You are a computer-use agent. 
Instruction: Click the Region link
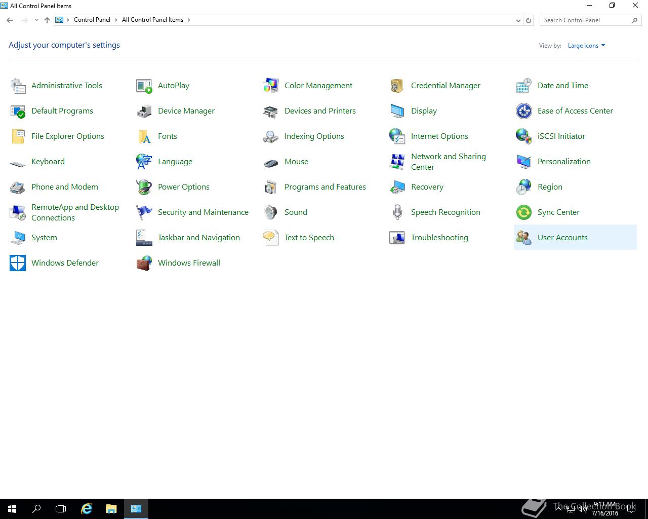[x=550, y=187]
